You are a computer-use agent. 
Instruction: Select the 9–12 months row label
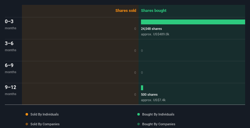tap(11, 90)
